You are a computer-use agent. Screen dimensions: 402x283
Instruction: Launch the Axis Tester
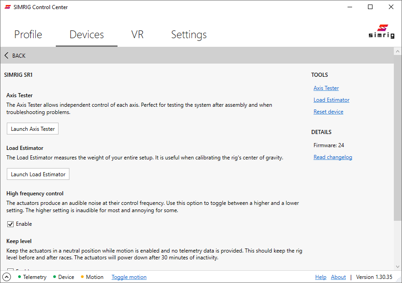pyautogui.click(x=32, y=129)
